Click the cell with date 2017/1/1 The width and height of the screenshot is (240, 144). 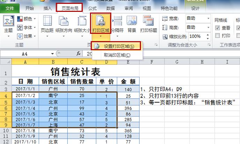coord(25,89)
